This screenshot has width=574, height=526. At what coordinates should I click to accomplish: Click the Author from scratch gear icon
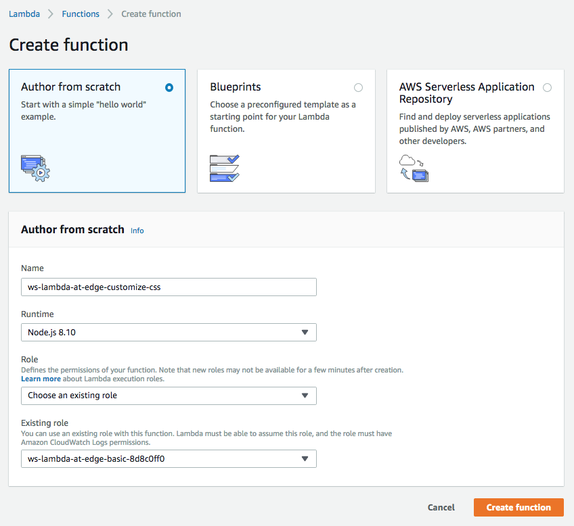[x=35, y=168]
